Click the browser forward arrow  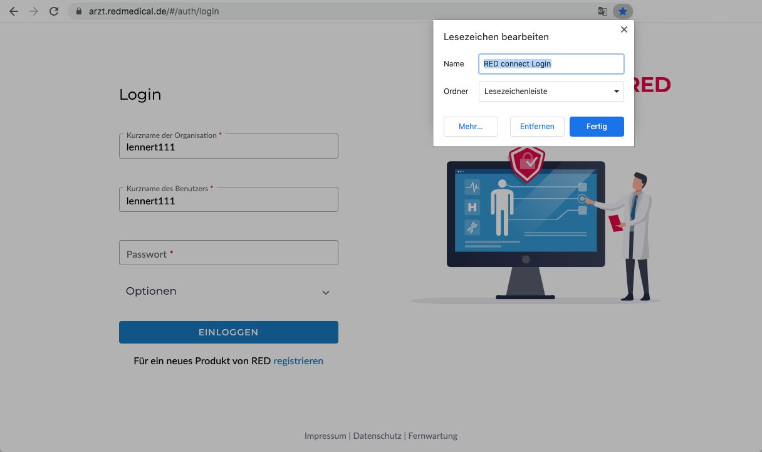point(34,11)
